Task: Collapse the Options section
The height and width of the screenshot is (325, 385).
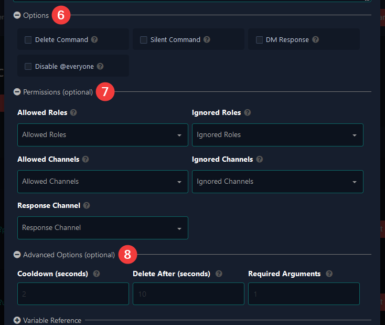Action: 17,15
